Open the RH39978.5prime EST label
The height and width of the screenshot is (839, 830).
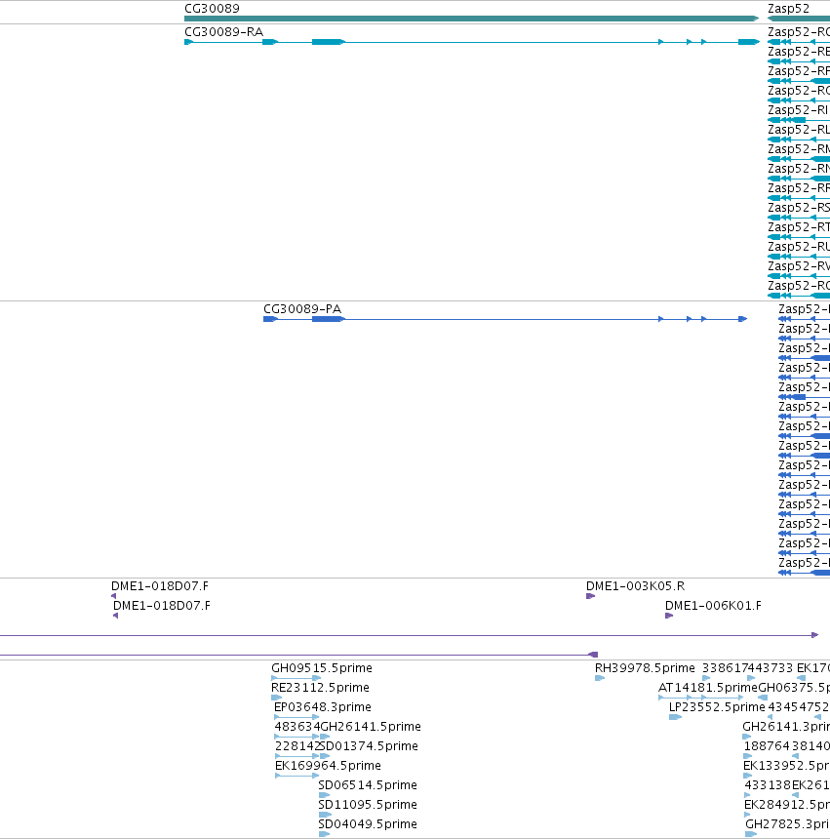pos(645,668)
